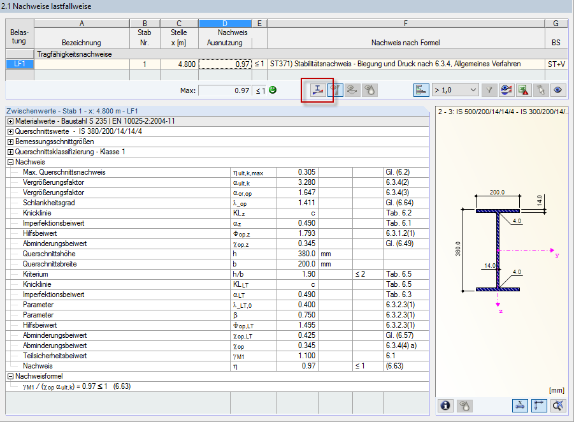Open cross-section info with the 'i' button

pyautogui.click(x=446, y=405)
